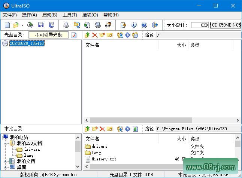Click the Up folder icon in the disc toolbar
242x178 pixels.
click(87, 35)
